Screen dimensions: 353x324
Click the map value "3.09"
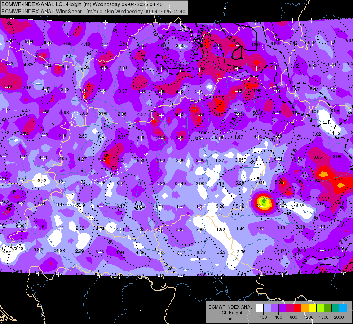[259, 183]
